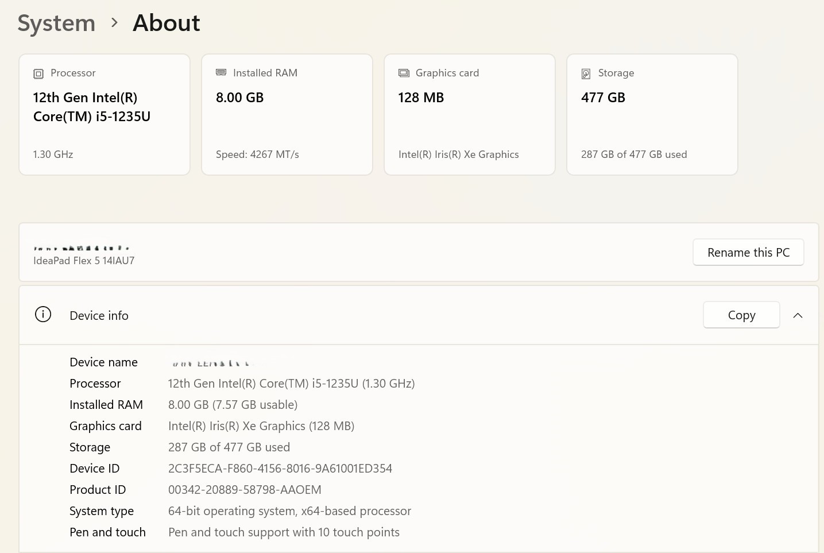
Task: Select the 64-bit operating system value
Action: (x=290, y=511)
